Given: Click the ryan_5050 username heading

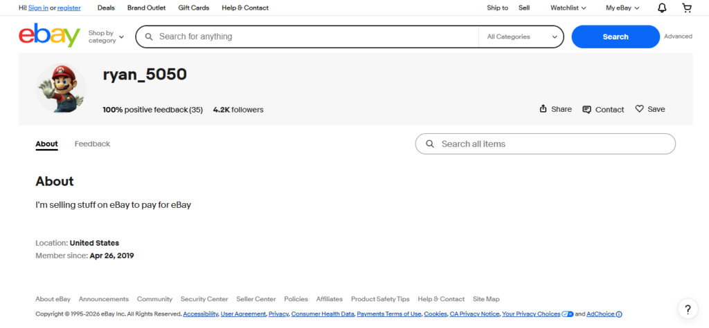Looking at the screenshot, I should pos(145,75).
